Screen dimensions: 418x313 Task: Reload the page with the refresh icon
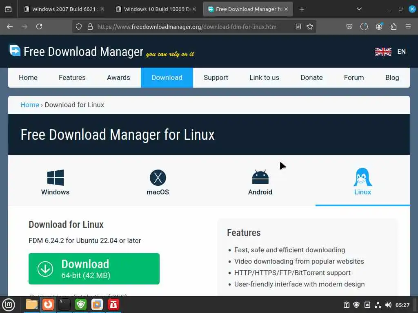[x=39, y=26]
